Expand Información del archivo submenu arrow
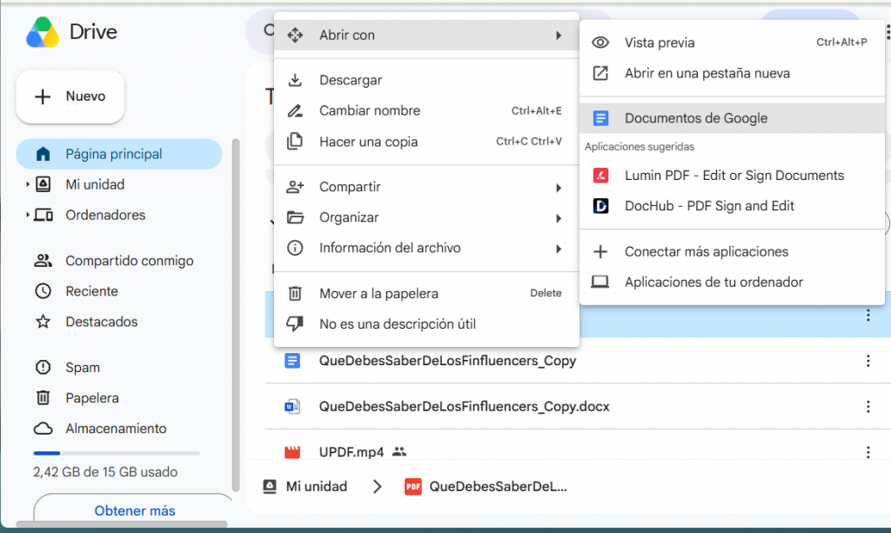The image size is (891, 533). 559,250
